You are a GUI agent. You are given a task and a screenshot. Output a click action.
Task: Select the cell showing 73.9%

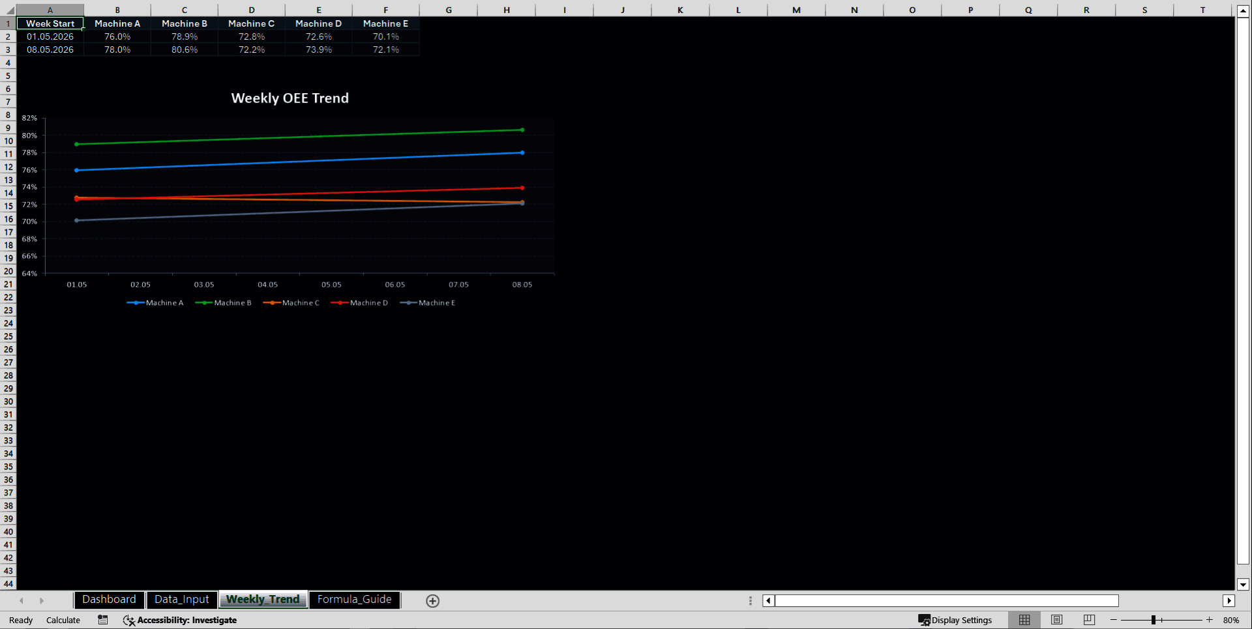click(x=319, y=50)
